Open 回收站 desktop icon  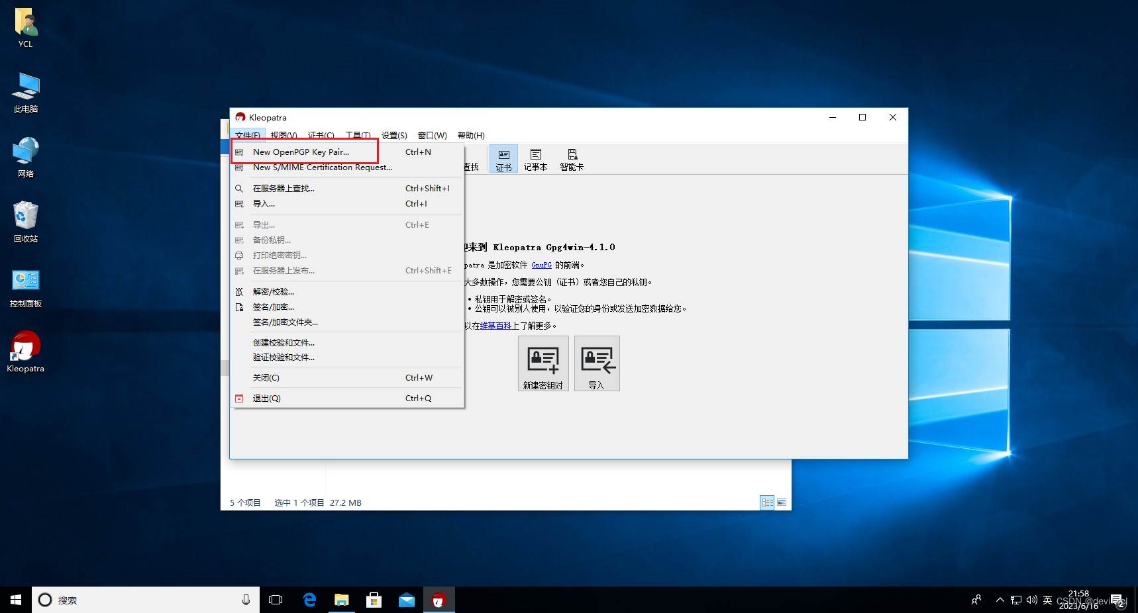26,222
